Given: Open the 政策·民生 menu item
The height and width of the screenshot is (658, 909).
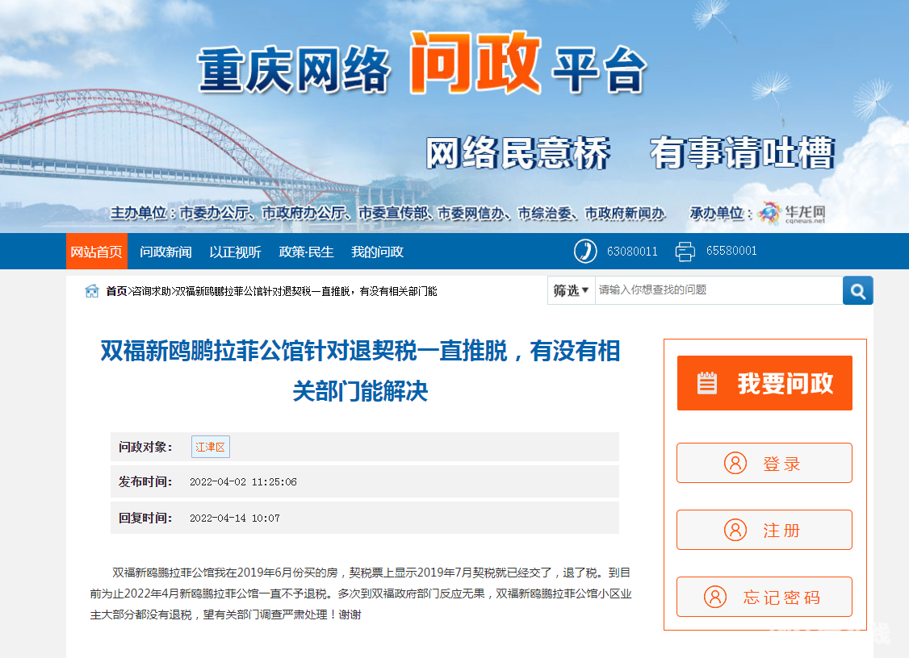Looking at the screenshot, I should 306,252.
